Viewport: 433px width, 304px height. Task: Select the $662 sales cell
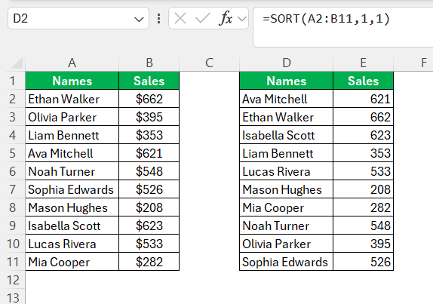149,99
